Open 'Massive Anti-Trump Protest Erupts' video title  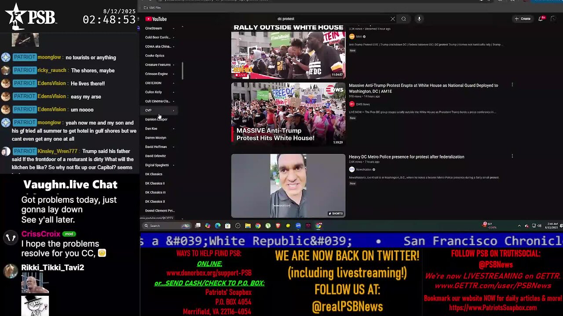(x=423, y=88)
